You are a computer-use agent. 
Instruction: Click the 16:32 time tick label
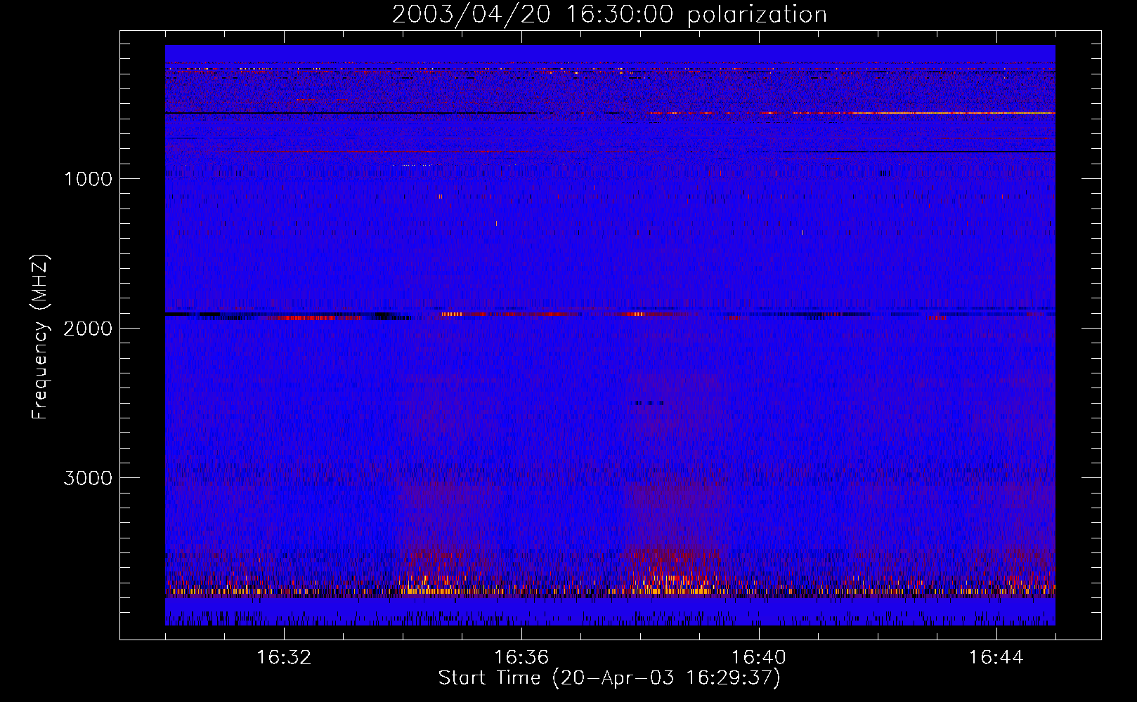click(284, 658)
